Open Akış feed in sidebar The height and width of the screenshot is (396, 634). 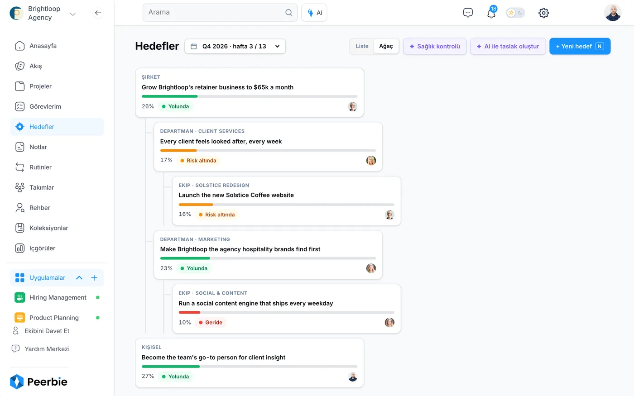(57, 66)
